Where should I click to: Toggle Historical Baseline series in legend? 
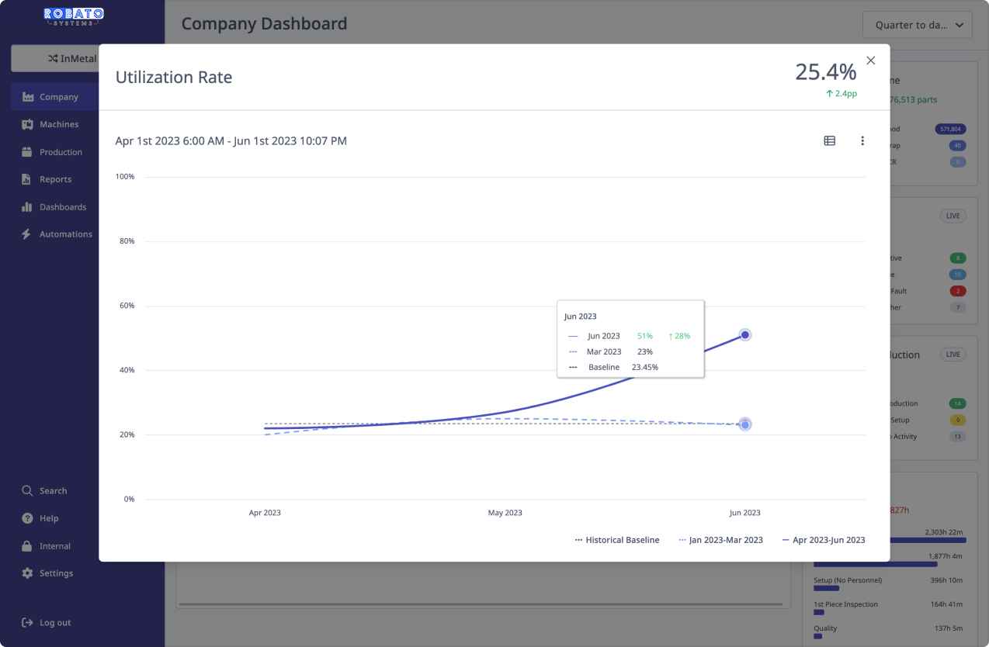pyautogui.click(x=617, y=540)
